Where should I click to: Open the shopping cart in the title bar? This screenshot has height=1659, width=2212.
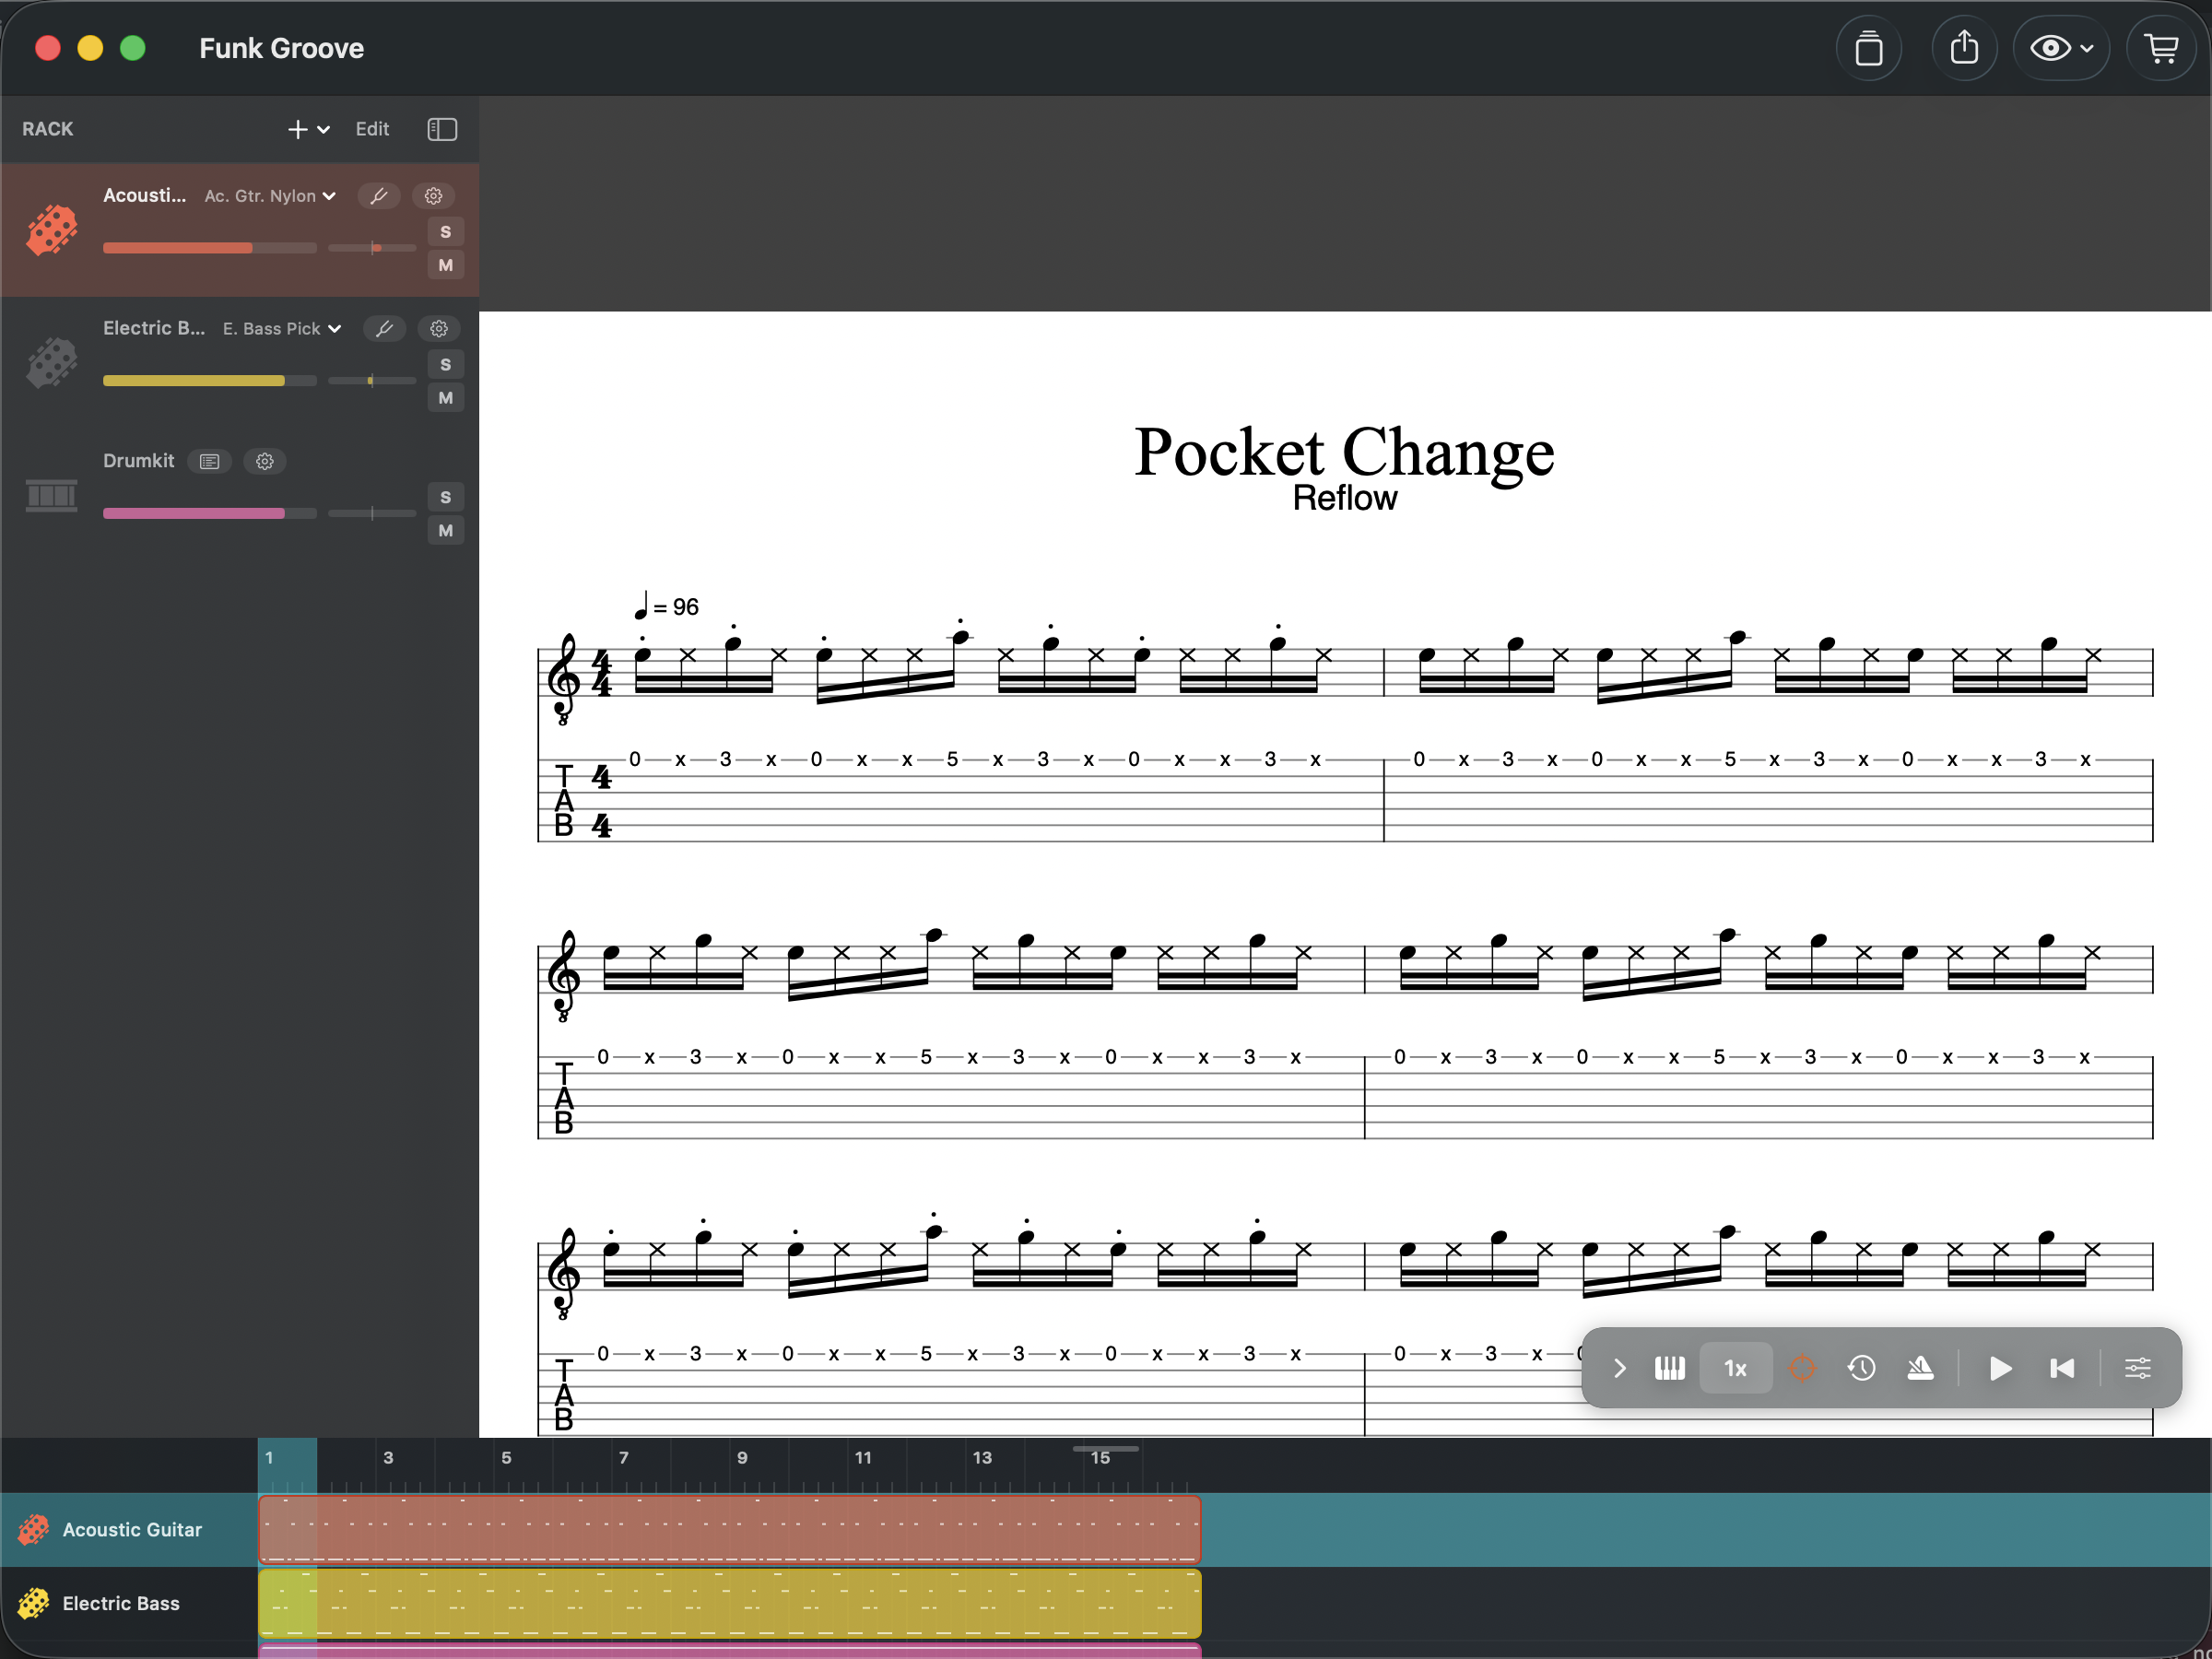[x=2162, y=47]
